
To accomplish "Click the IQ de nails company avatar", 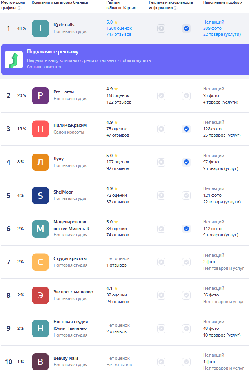I will click(x=40, y=28).
